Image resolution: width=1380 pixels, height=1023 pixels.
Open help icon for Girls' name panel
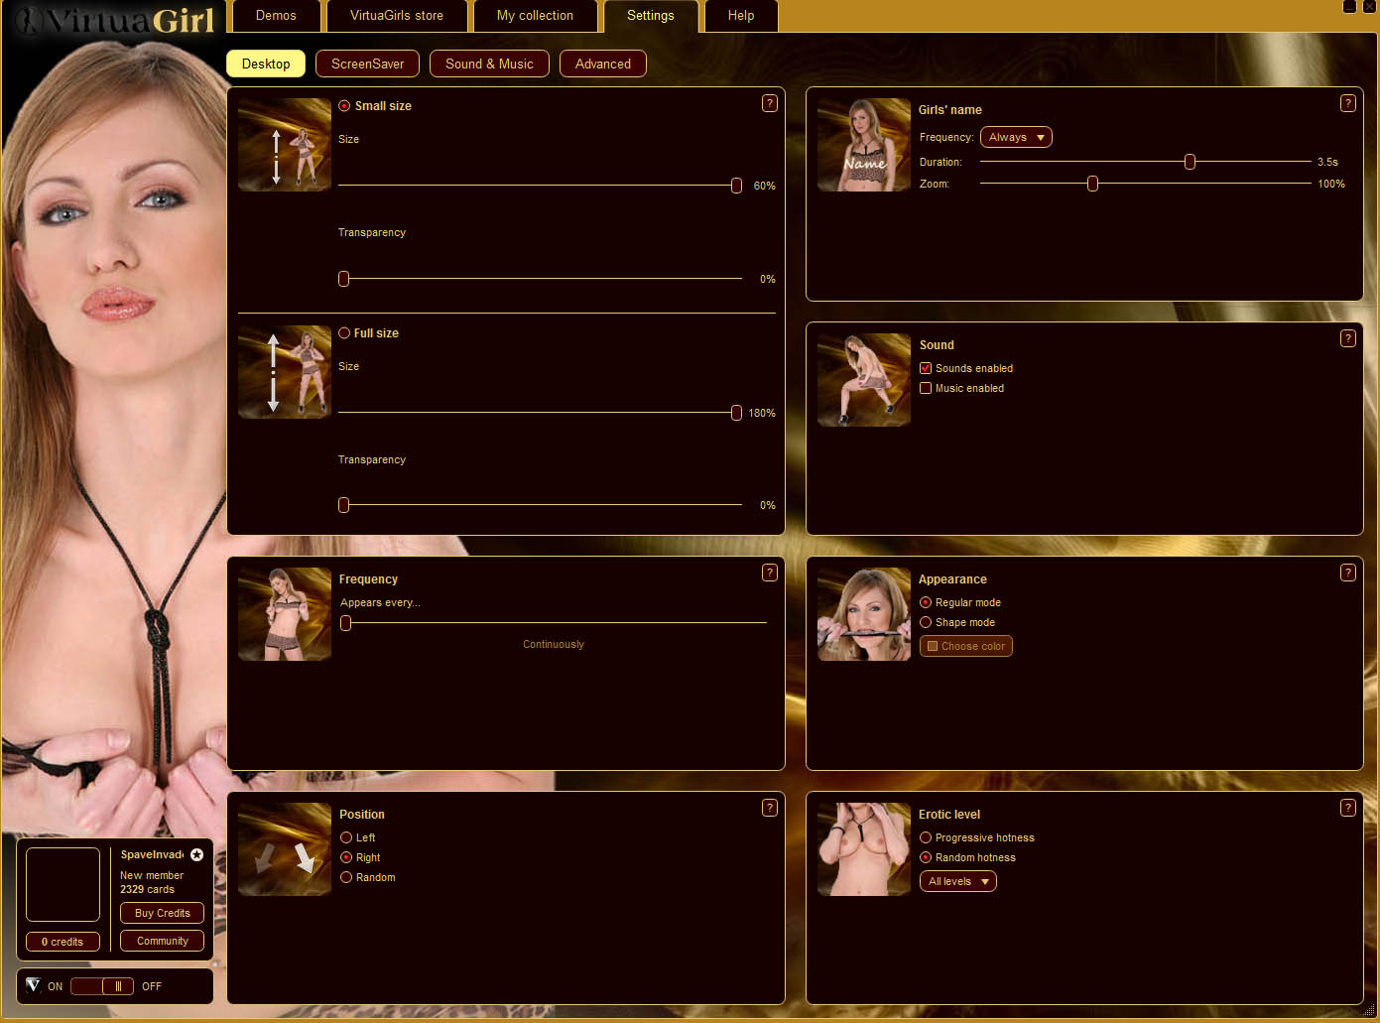click(1347, 103)
